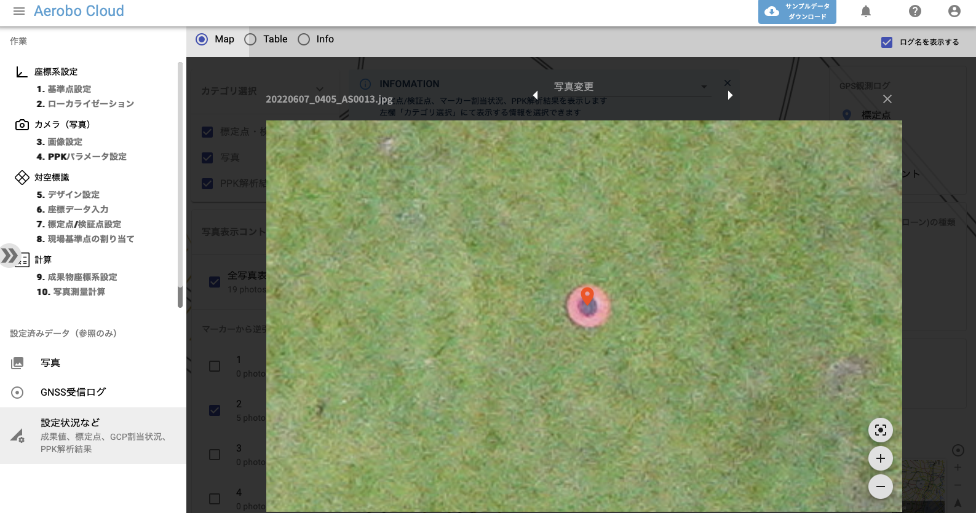Show next photo with right arrow
976x513 pixels.
tap(730, 95)
